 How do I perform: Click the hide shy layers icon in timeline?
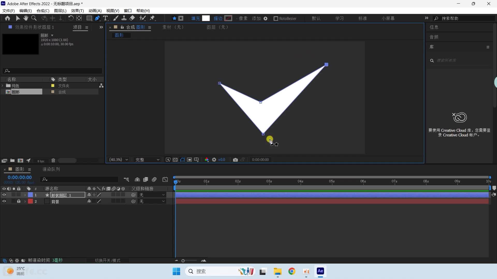click(137, 179)
